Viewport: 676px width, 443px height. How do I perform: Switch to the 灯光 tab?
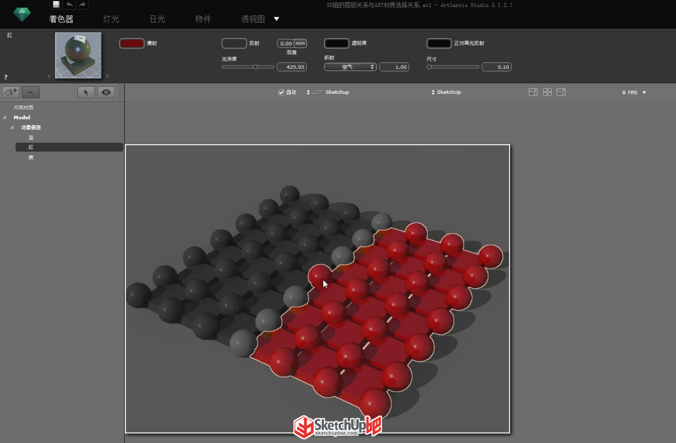click(x=111, y=19)
